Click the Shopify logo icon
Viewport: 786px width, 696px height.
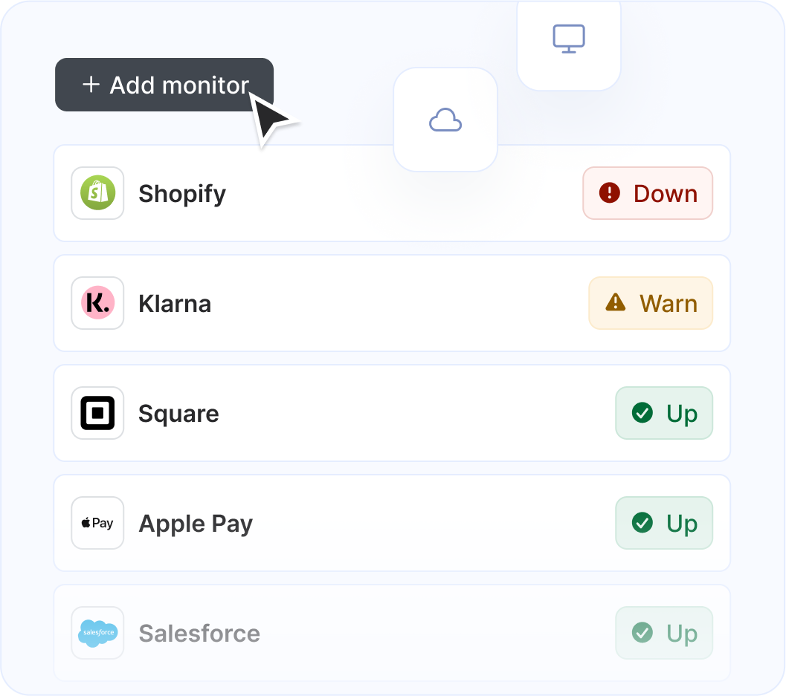click(x=97, y=193)
